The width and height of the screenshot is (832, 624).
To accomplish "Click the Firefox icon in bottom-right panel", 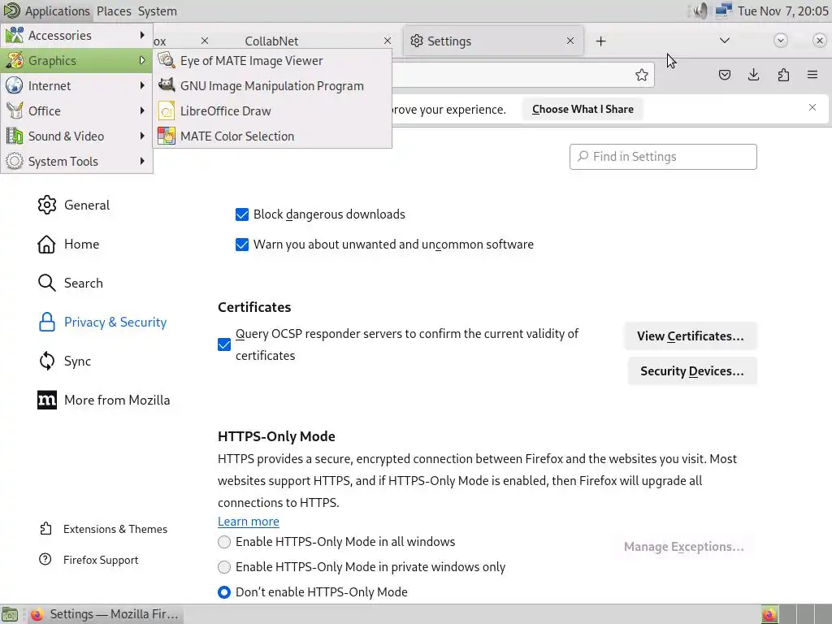I will 769,614.
